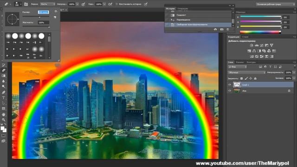Image resolution: width=297 pixels, height=167 pixels.
Task: Toggle the Brush panel icon in options bar
Action: pyautogui.click(x=26, y=4)
